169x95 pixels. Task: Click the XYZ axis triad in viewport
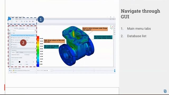point(111,27)
